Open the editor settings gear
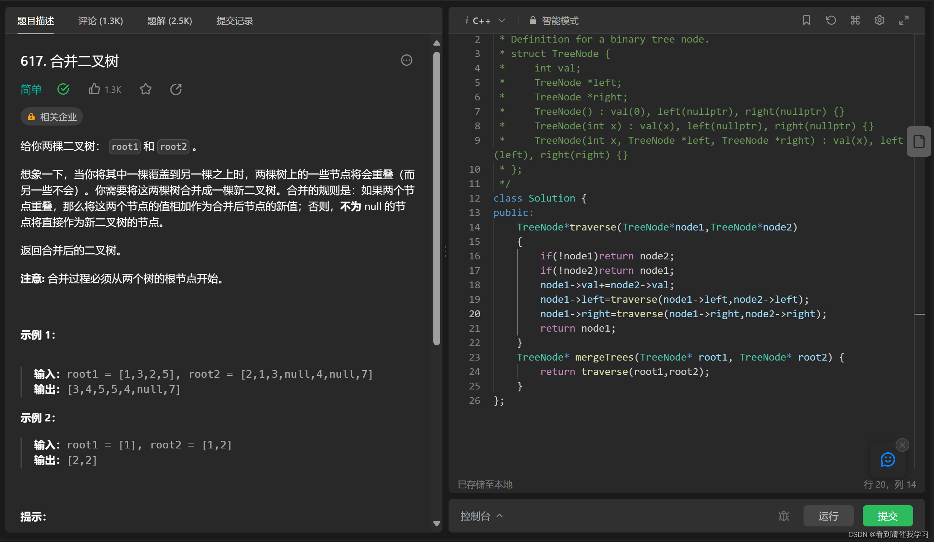The image size is (934, 542). click(x=880, y=20)
